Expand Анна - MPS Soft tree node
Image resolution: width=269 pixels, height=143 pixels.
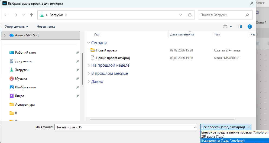tap(5, 35)
